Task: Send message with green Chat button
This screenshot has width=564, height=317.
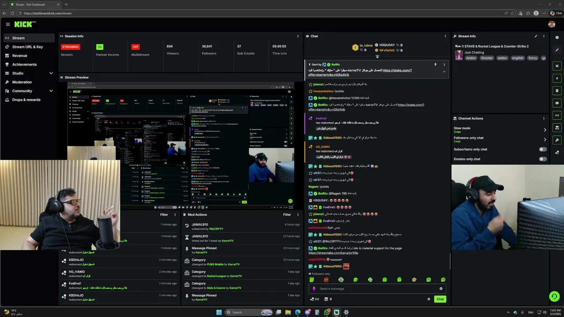Action: tap(440, 299)
